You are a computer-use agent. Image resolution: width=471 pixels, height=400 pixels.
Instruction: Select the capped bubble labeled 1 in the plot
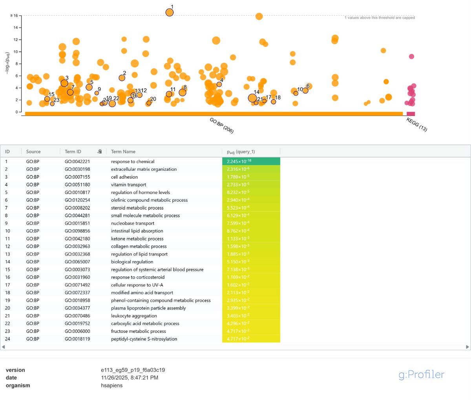169,12
